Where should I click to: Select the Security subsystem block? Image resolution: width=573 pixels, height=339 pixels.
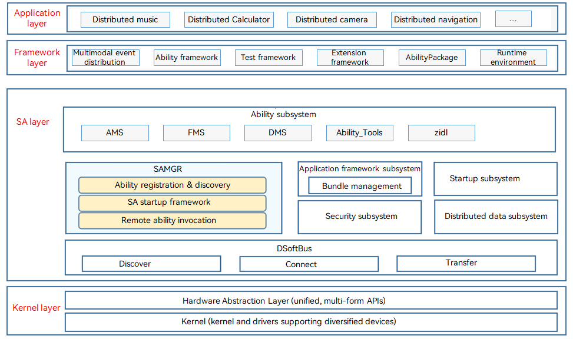(x=360, y=217)
